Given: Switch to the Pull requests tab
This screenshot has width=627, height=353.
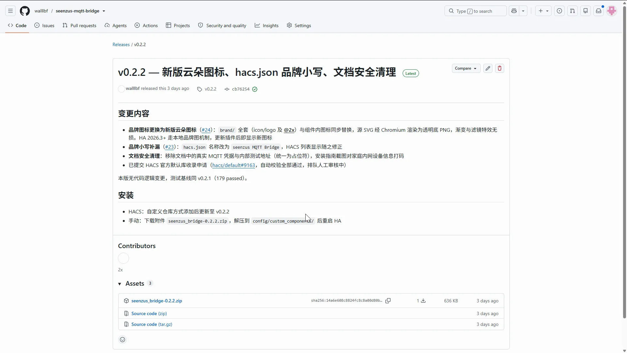Looking at the screenshot, I should pyautogui.click(x=79, y=25).
